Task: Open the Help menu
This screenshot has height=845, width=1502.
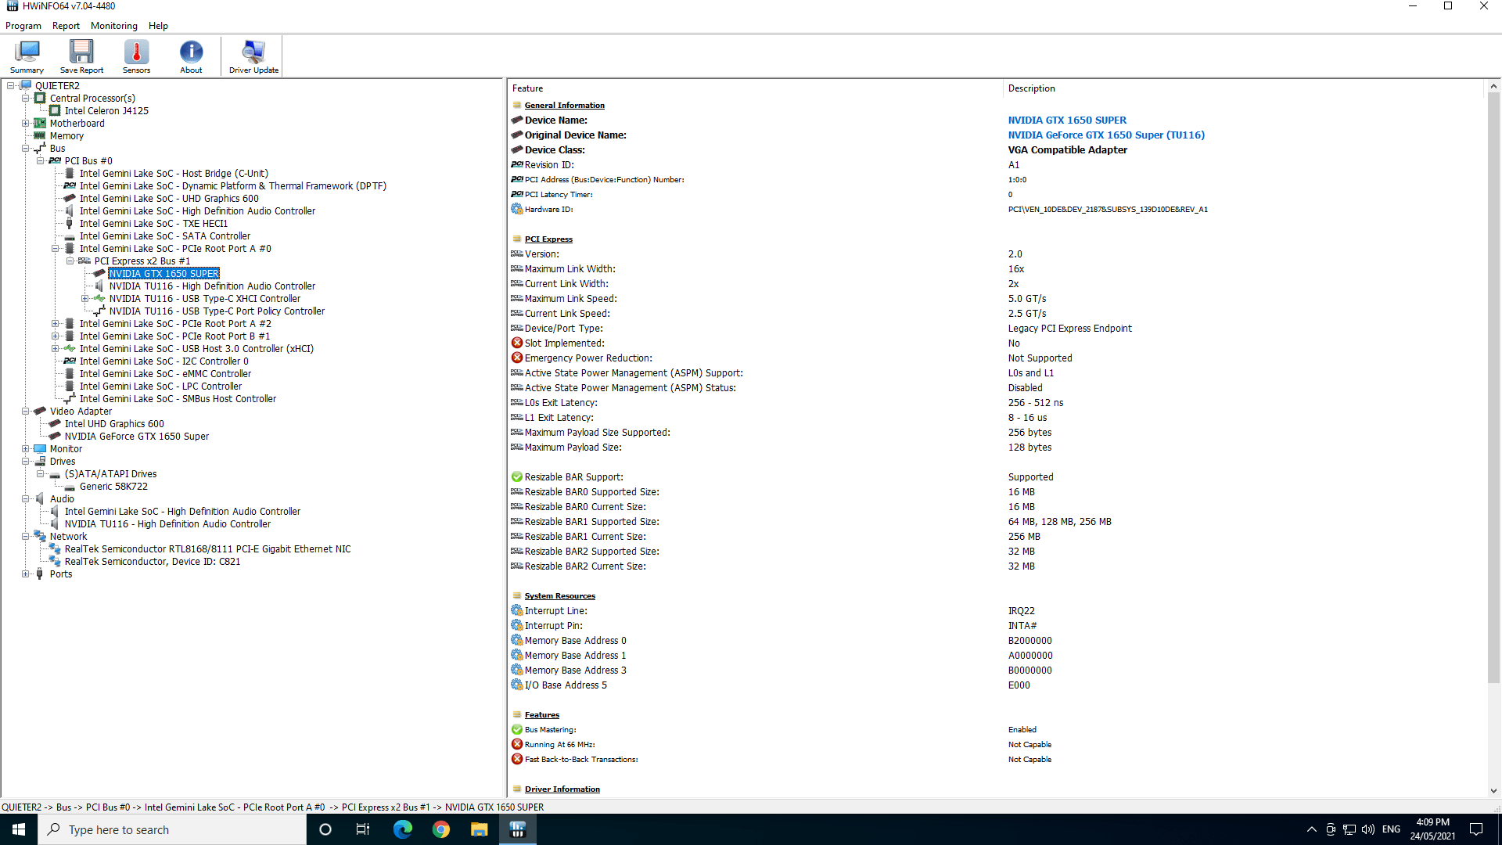Action: tap(158, 26)
